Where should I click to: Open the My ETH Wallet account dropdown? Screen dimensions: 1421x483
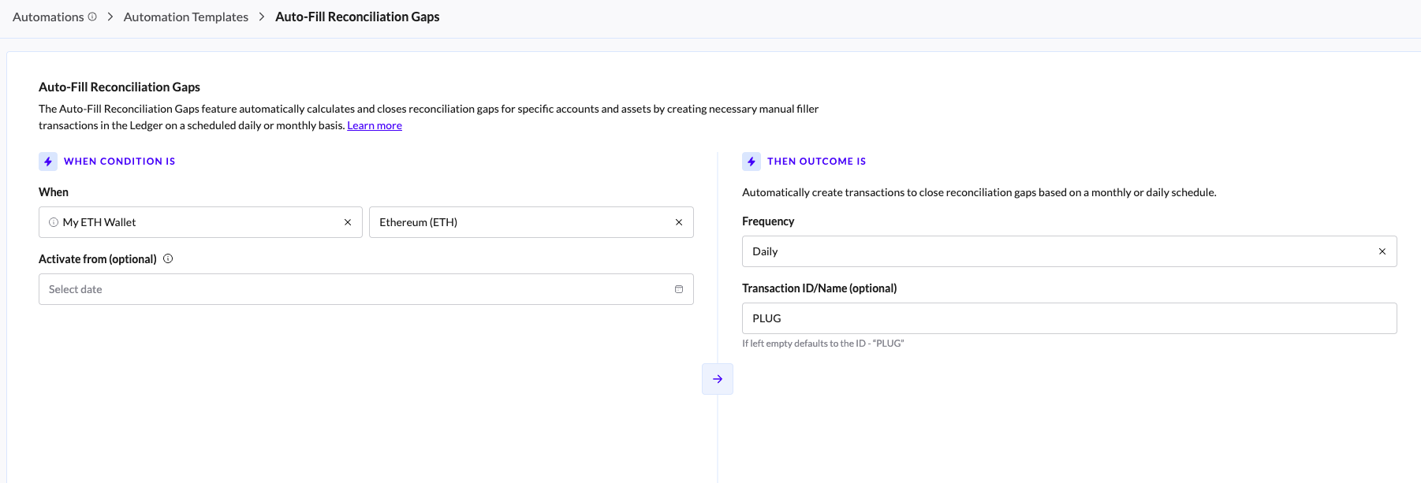197,222
